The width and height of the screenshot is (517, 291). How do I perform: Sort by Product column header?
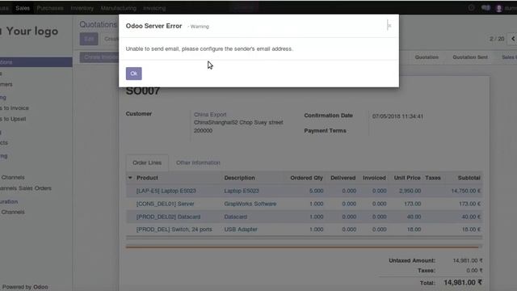coord(147,178)
